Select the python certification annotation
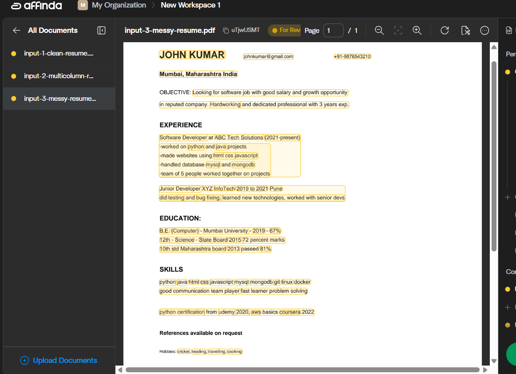This screenshot has width=516, height=374. click(x=182, y=312)
